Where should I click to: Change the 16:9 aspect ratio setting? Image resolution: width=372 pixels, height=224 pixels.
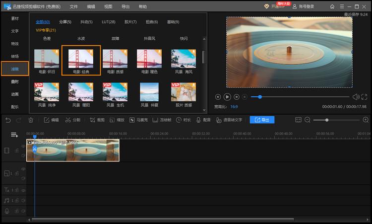(x=234, y=107)
